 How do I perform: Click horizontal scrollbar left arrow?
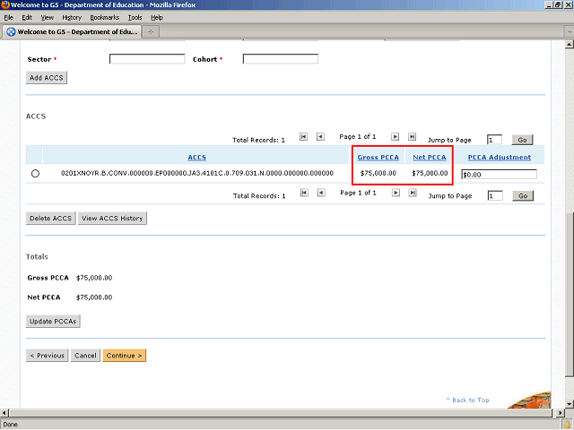point(4,413)
